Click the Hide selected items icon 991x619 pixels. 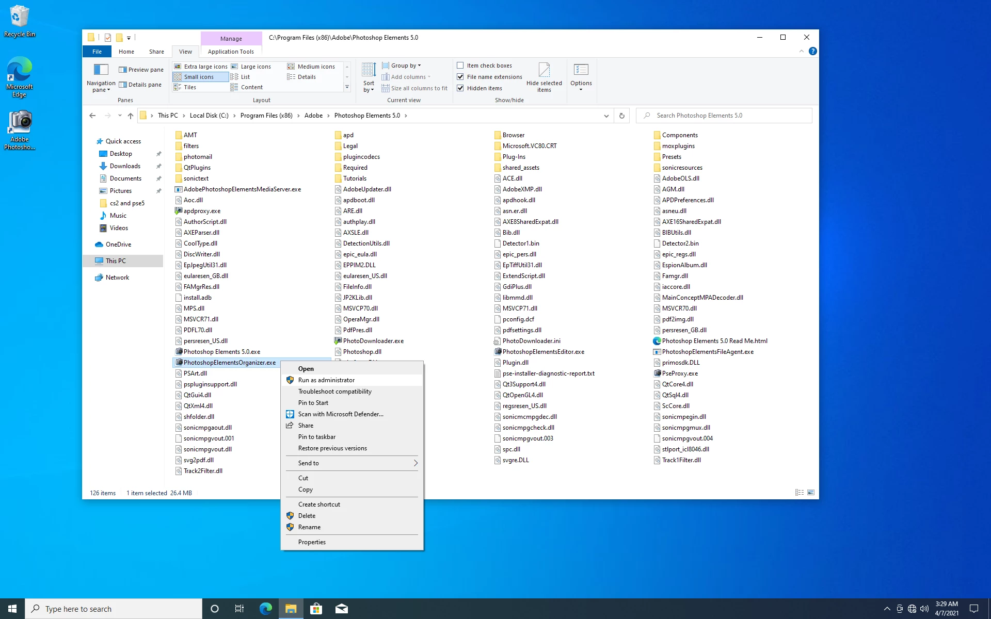544,70
